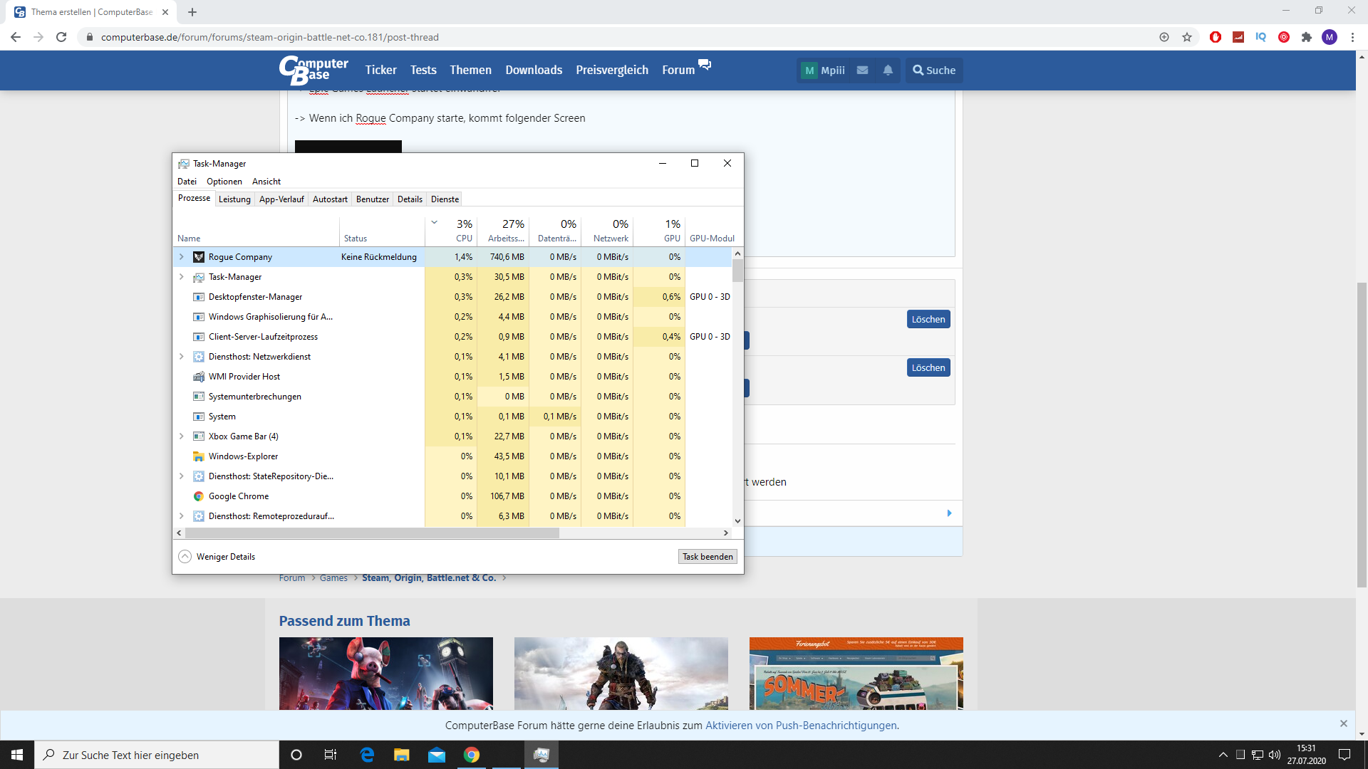The width and height of the screenshot is (1368, 769).
Task: Show hidden system tray icons
Action: point(1223,755)
